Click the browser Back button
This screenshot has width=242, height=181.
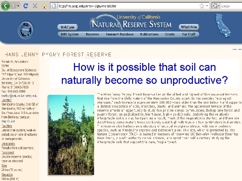(5, 6)
